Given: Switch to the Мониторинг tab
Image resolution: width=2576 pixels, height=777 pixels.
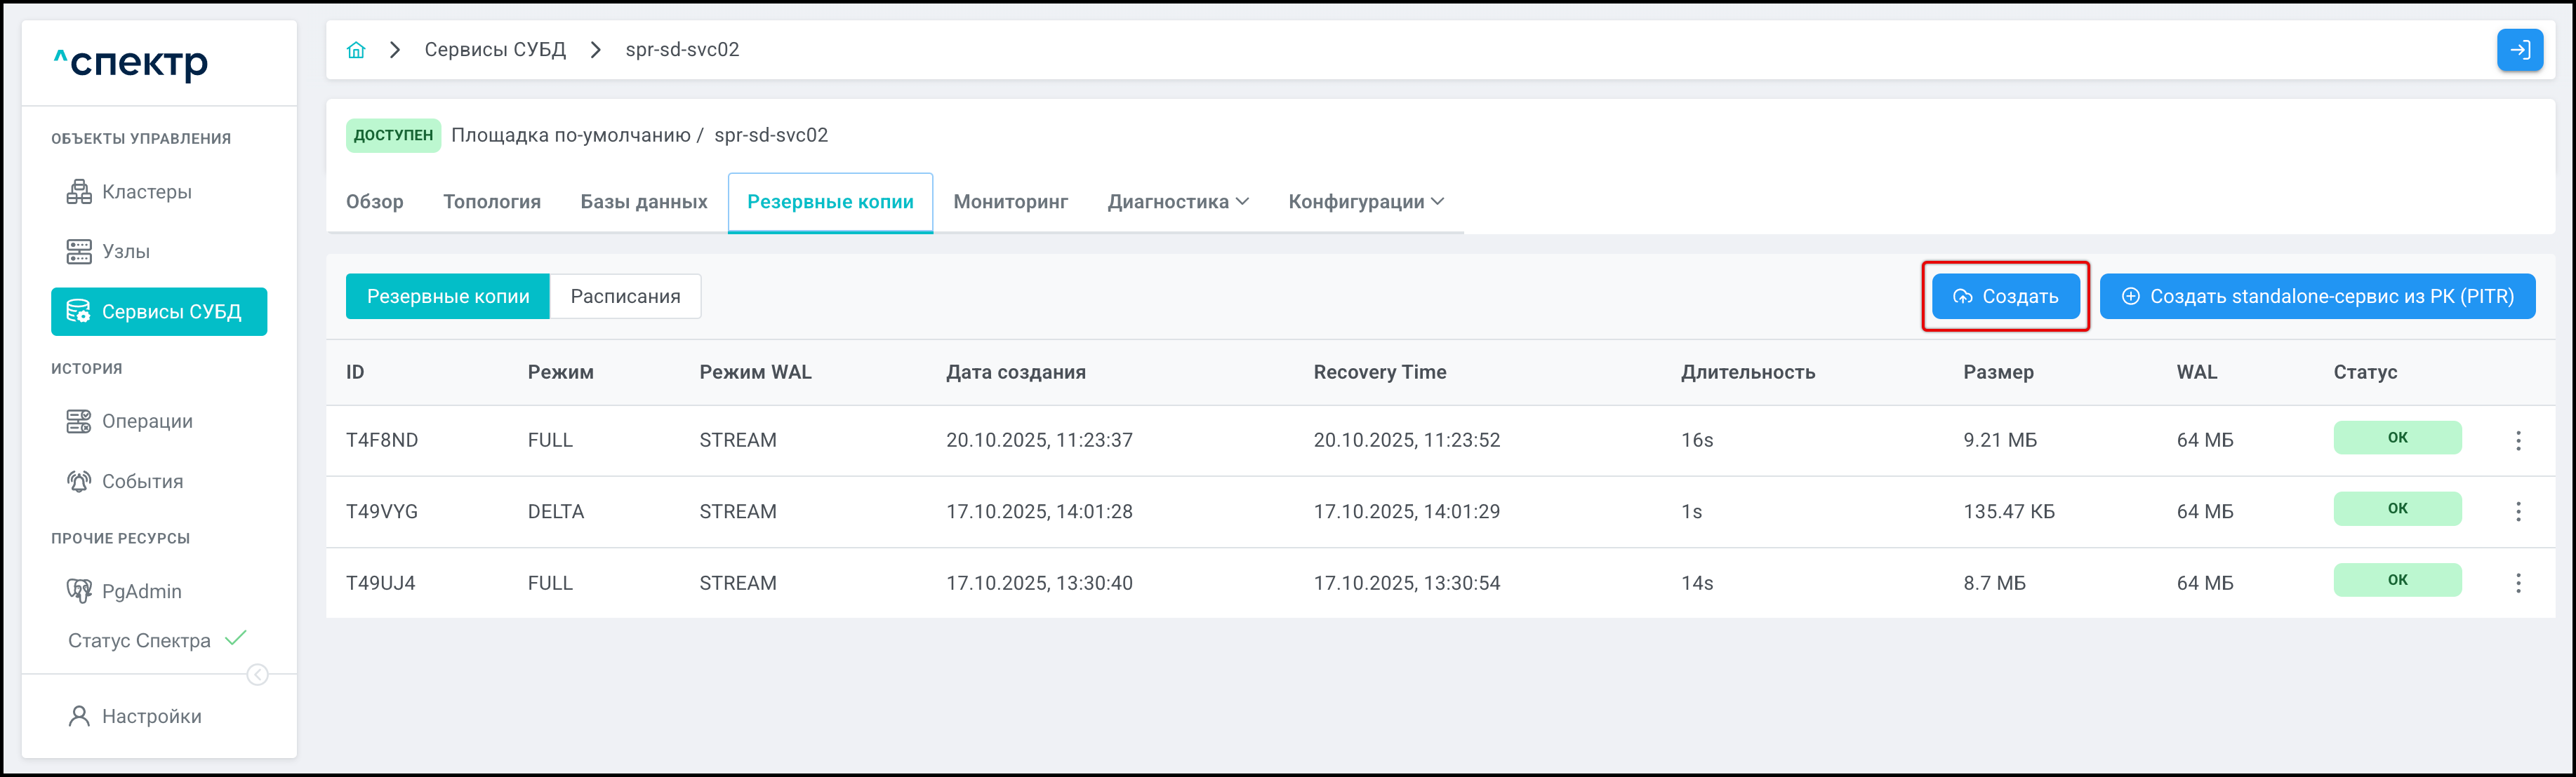Looking at the screenshot, I should coord(1010,202).
